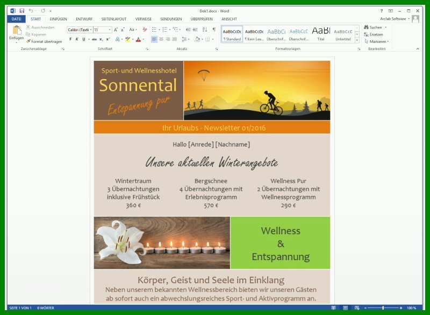Open the Arclab Software account dropdown

pyautogui.click(x=395, y=19)
